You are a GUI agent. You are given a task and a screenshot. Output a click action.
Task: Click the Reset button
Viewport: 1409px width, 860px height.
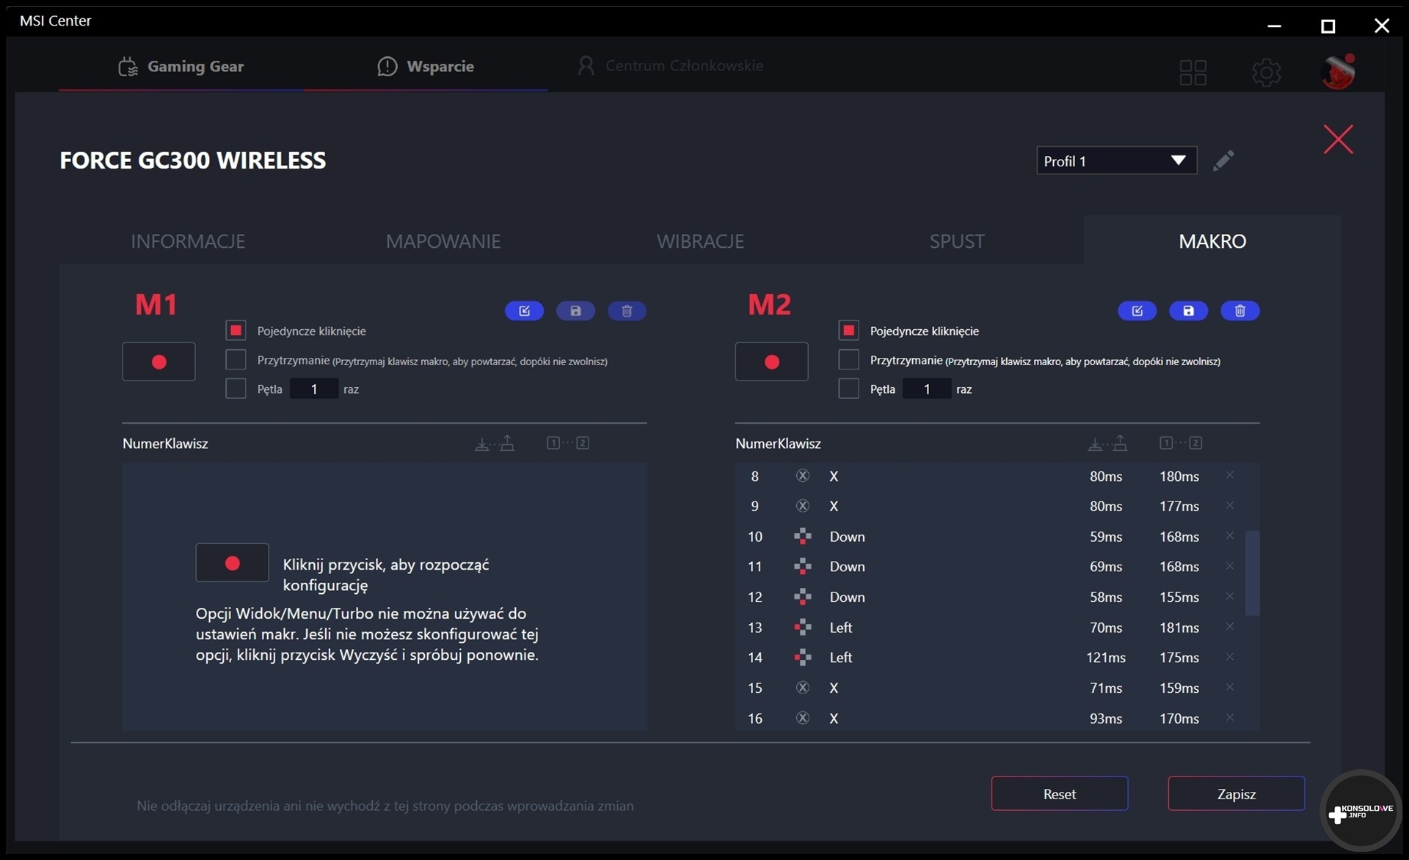coord(1059,794)
